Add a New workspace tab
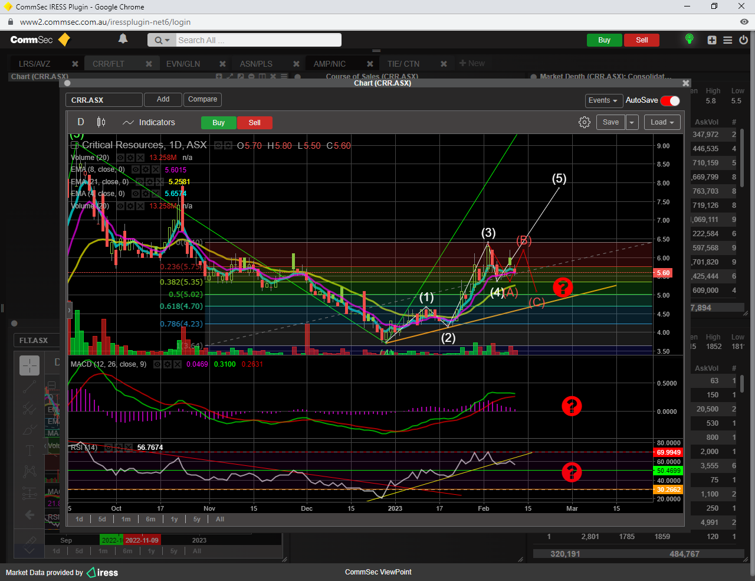 pos(472,63)
